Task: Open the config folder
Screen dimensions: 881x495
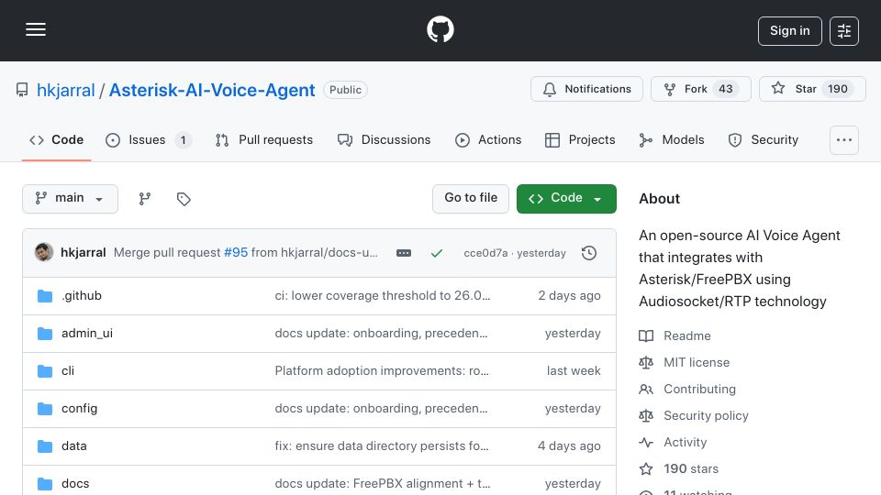Action: (79, 409)
